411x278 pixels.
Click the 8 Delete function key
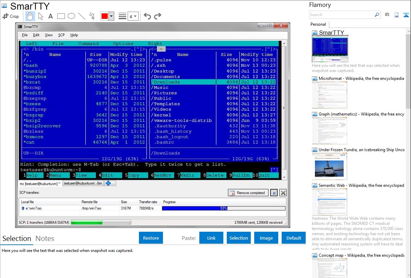[x=214, y=175]
